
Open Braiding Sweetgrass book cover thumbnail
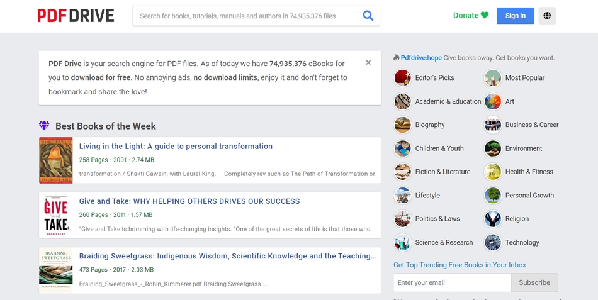(x=56, y=270)
